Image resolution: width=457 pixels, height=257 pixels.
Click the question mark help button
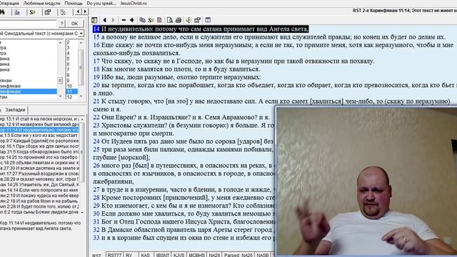coord(61,24)
